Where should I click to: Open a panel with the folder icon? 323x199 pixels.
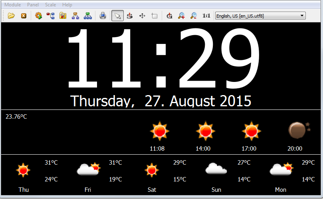11,16
